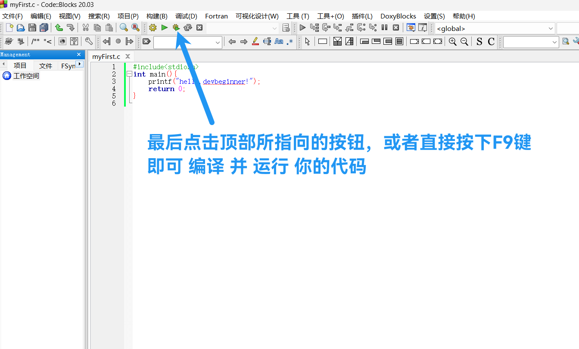Select the arrow pointer tool
Viewport: 579px width, 349px height.
tap(307, 41)
